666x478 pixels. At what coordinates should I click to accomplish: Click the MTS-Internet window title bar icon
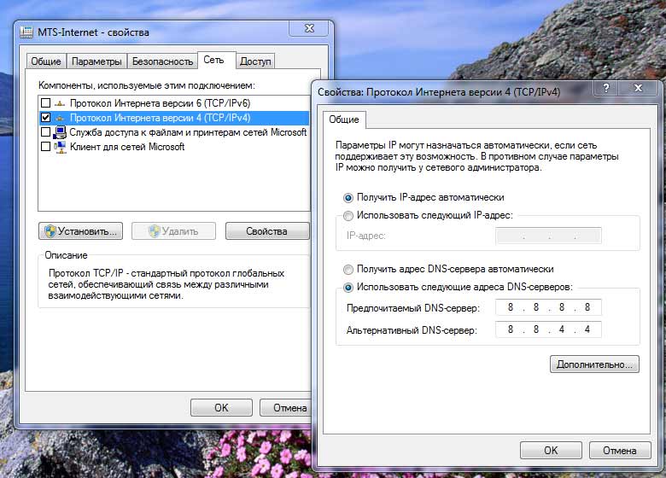[x=26, y=32]
